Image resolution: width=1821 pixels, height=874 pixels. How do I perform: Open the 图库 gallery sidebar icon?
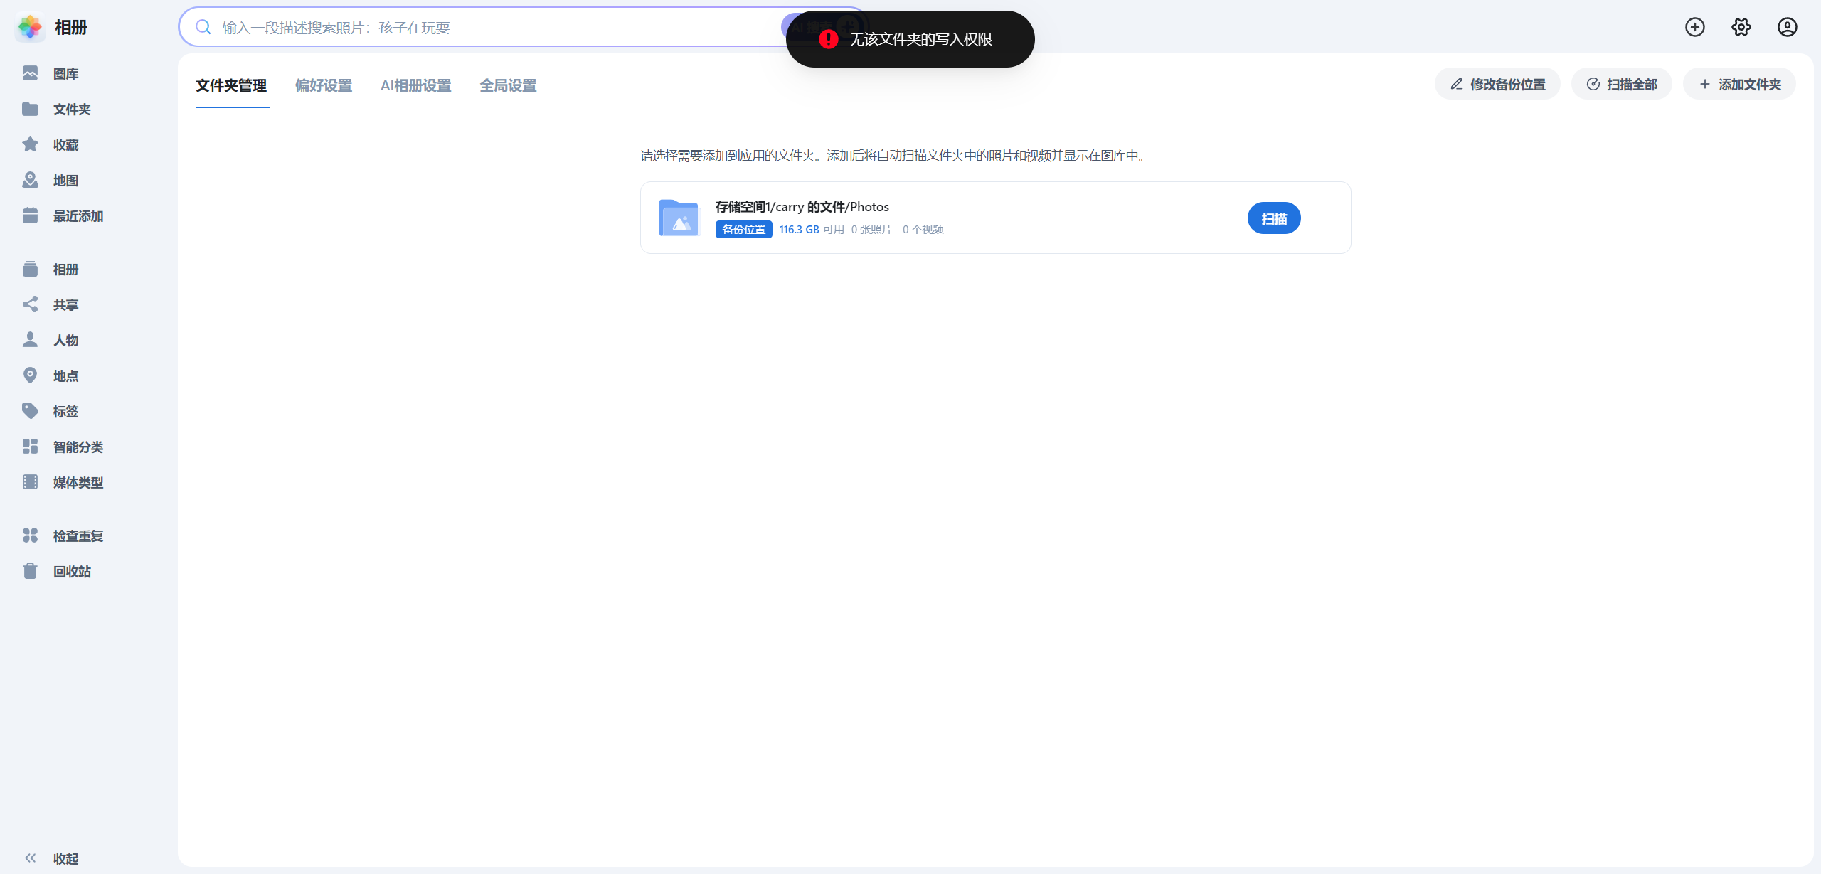(30, 73)
